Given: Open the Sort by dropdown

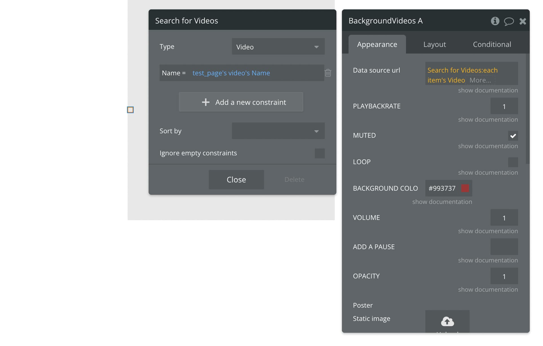Looking at the screenshot, I should coord(278,131).
